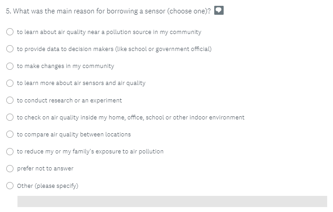The height and width of the screenshot is (212, 333).
Task: Click the 'prefer not to answer' label text
Action: tap(45, 169)
